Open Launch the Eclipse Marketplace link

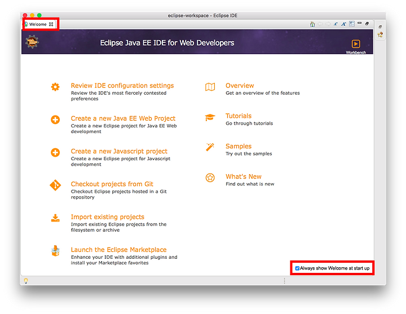pos(118,250)
